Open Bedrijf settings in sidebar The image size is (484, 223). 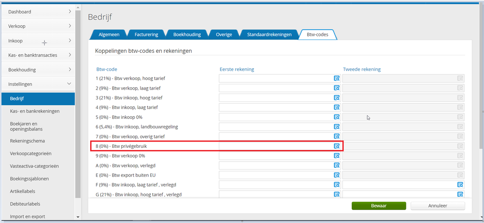point(38,99)
